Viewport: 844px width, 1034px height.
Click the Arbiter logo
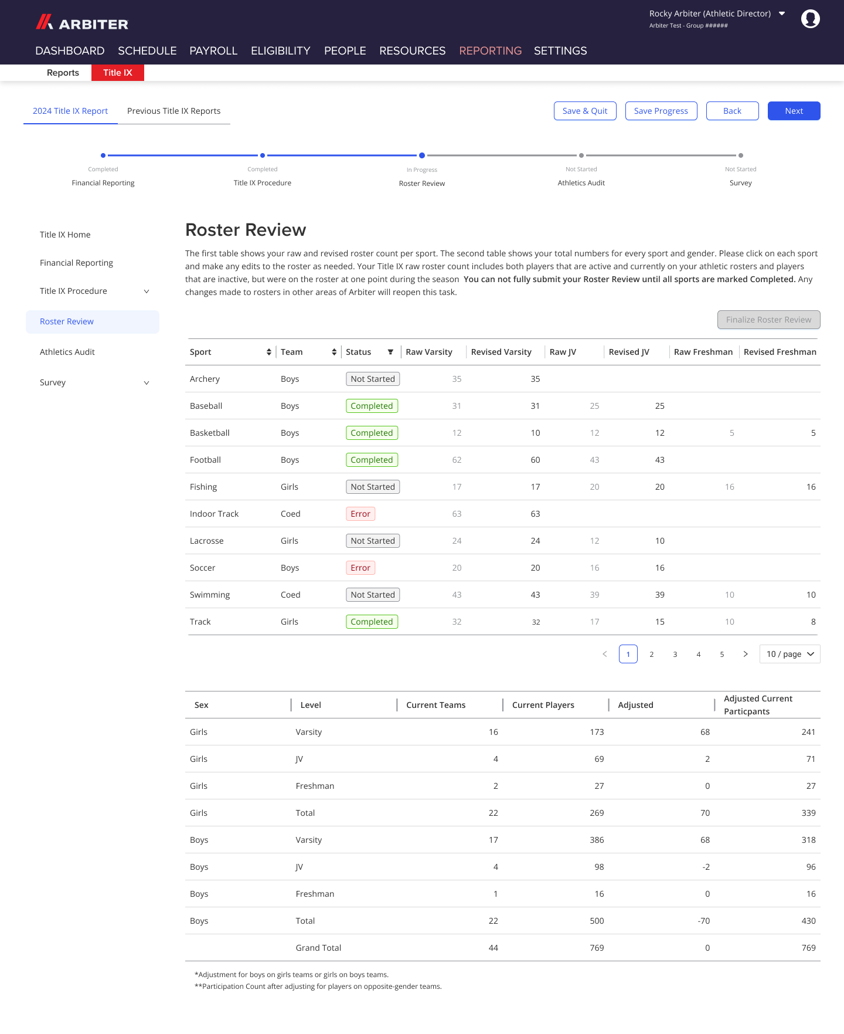click(x=82, y=23)
